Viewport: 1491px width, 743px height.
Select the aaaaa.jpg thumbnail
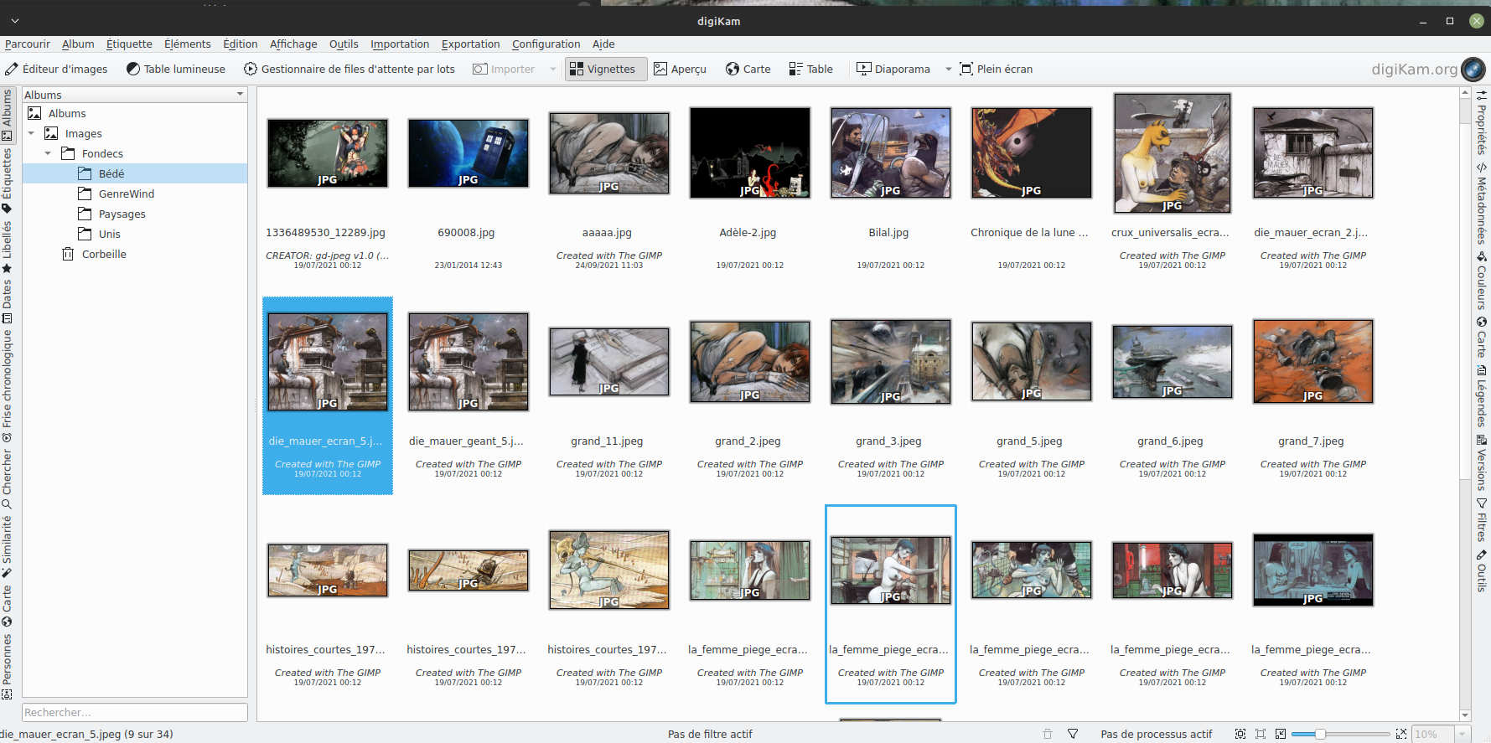pos(609,153)
